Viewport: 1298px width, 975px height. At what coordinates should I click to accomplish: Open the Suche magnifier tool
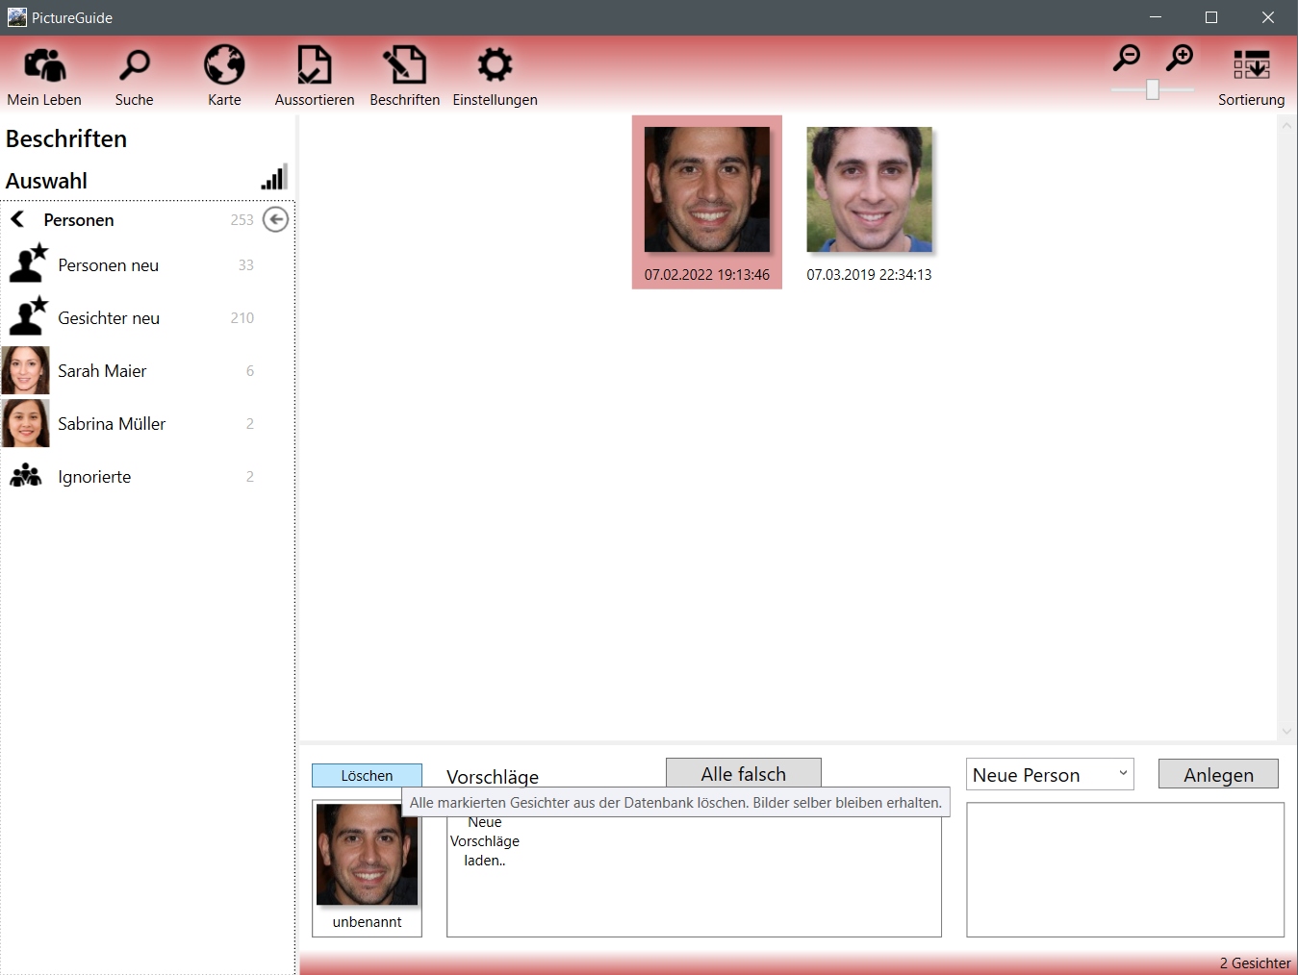pyautogui.click(x=134, y=75)
